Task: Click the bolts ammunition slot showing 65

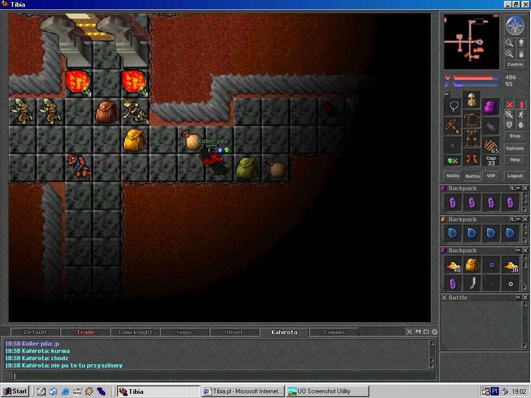Action: point(491,146)
